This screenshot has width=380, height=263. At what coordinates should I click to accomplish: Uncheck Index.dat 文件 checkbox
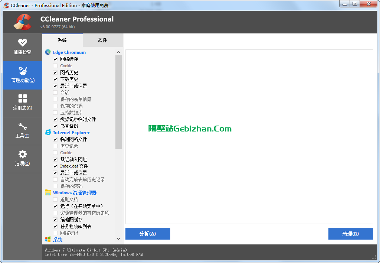pos(55,166)
